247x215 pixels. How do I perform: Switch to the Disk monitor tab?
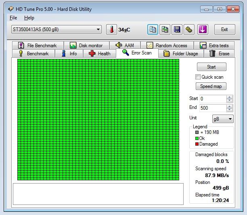coord(86,46)
